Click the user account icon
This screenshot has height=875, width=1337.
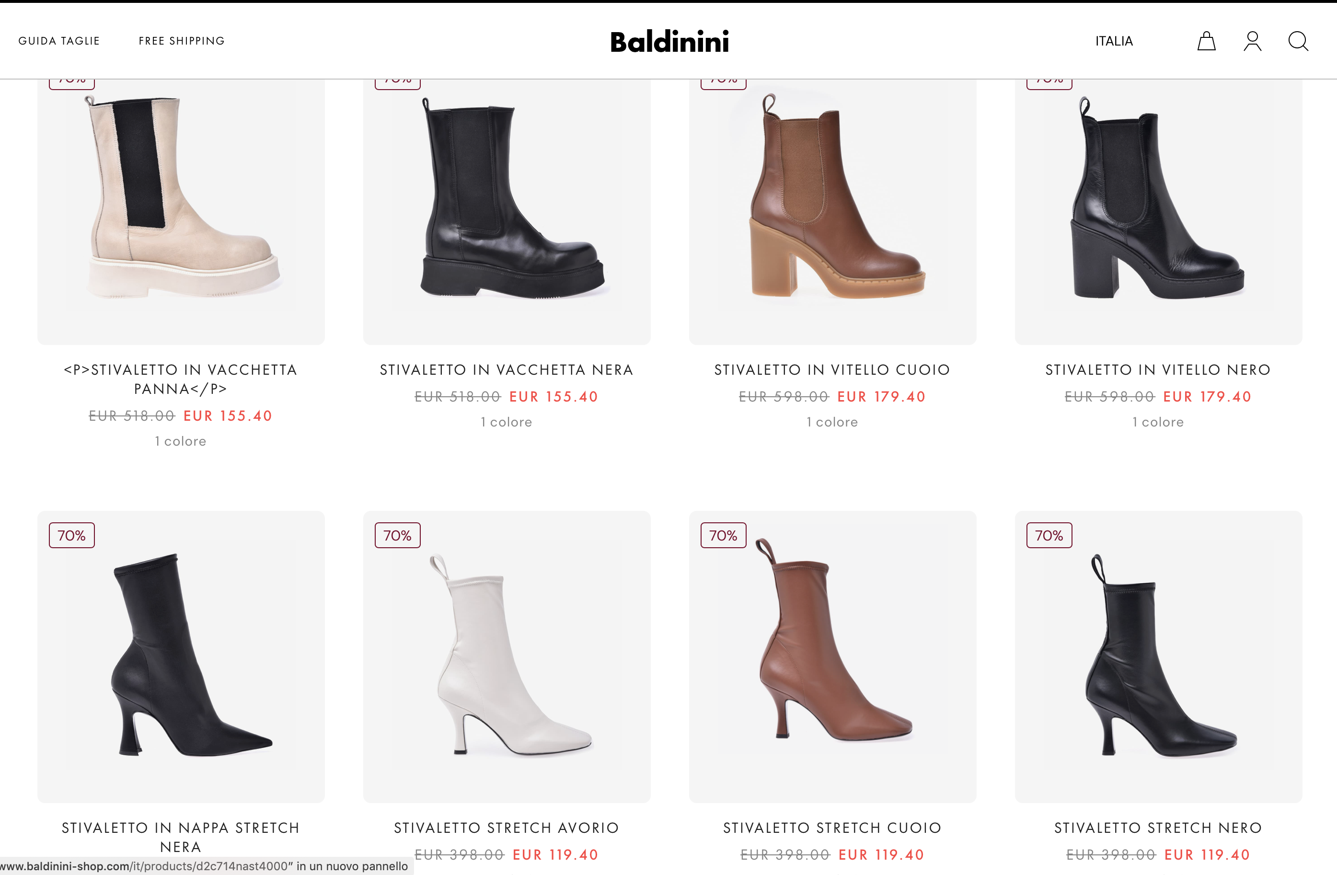coord(1252,41)
